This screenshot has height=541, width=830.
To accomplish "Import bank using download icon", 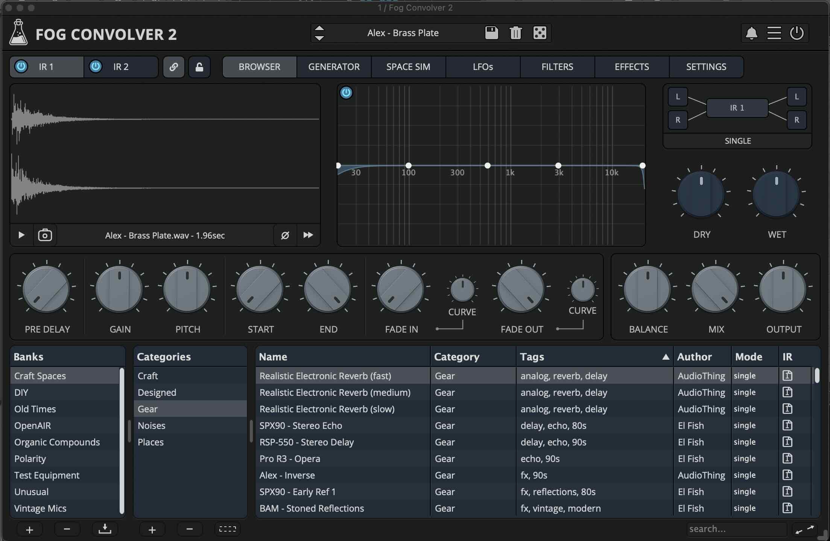I will point(105,529).
